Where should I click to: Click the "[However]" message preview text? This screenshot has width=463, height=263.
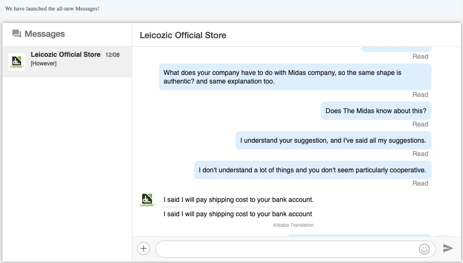coord(43,63)
